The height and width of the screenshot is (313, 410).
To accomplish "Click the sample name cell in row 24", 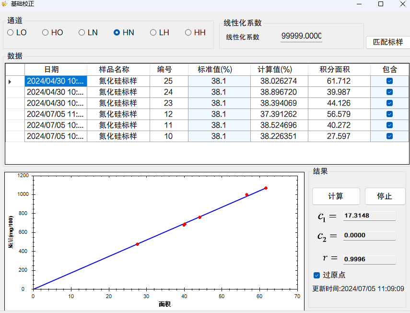I will pos(118,92).
